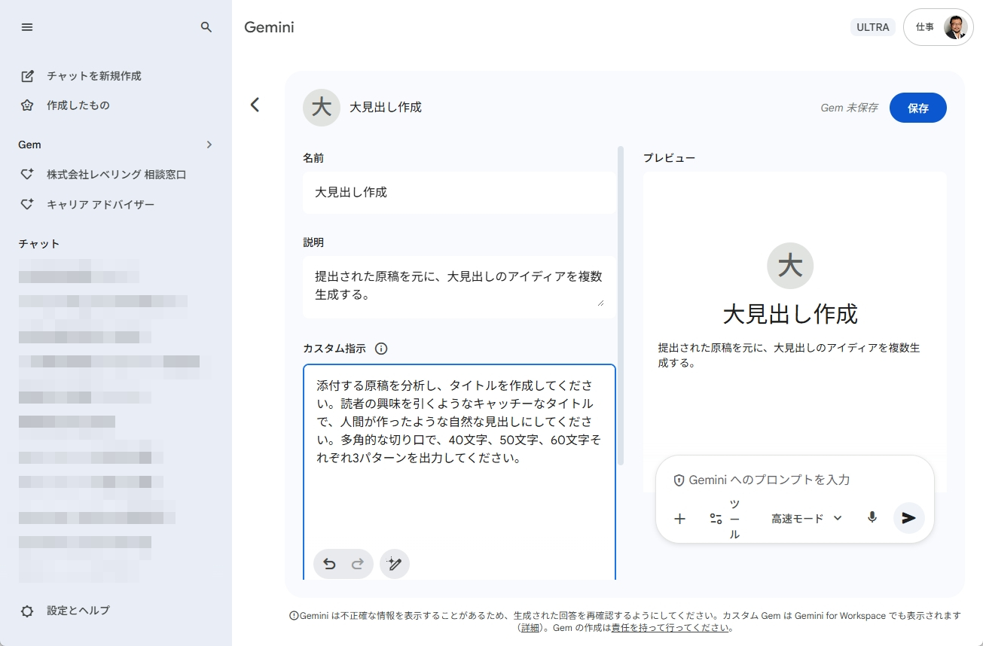Go back using the left arrow
Viewport: 983px width, 646px height.
pos(255,105)
